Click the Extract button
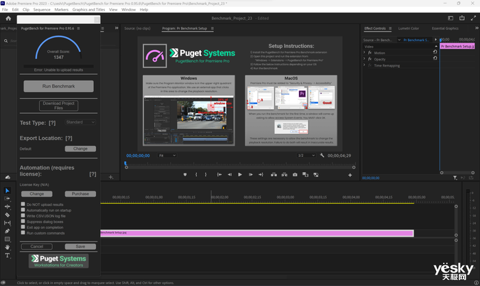 pyautogui.click(x=285, y=174)
